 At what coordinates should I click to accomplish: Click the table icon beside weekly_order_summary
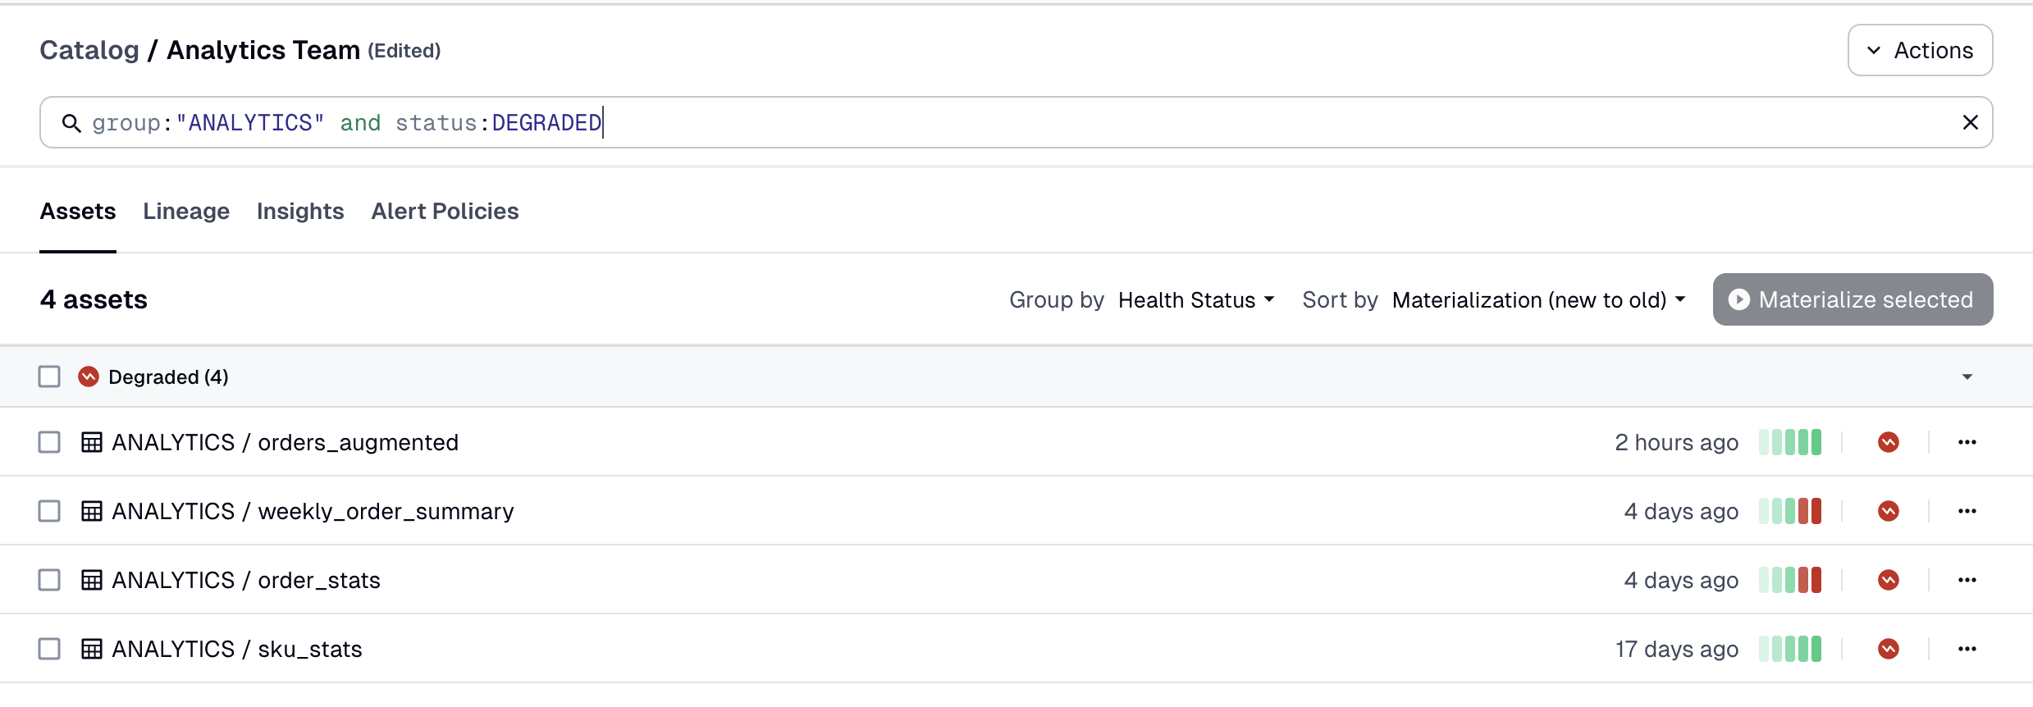click(92, 510)
